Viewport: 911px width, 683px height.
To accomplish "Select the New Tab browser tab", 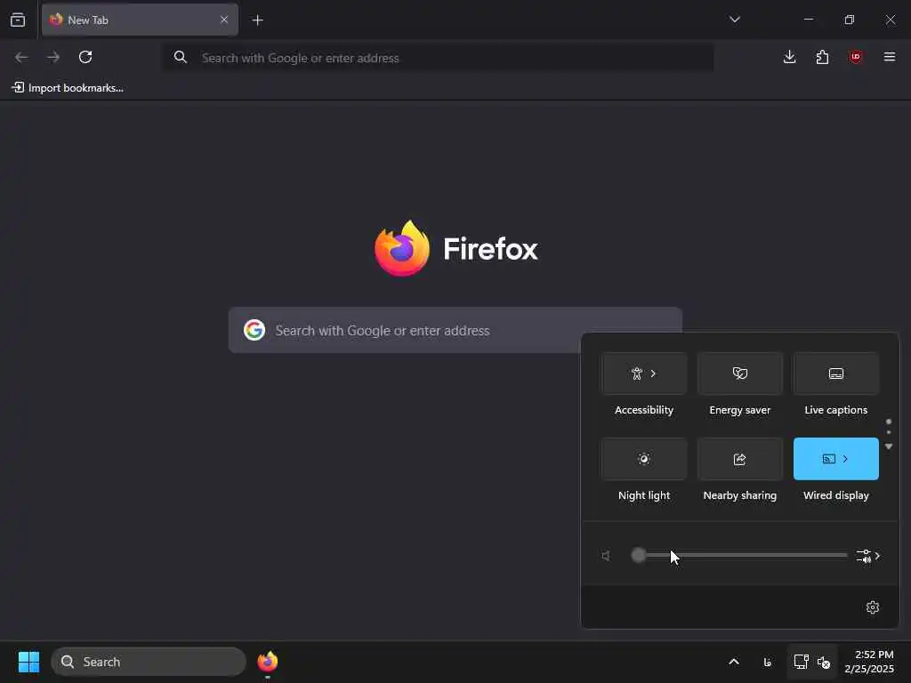I will pos(140,20).
